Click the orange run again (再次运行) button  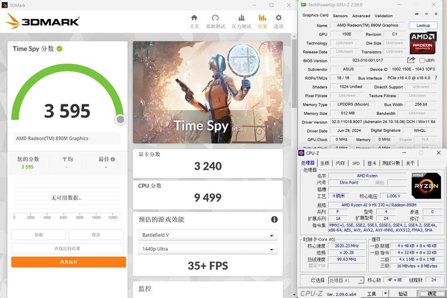point(69,262)
